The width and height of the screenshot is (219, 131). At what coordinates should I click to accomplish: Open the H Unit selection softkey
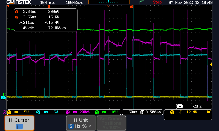tap(81, 123)
